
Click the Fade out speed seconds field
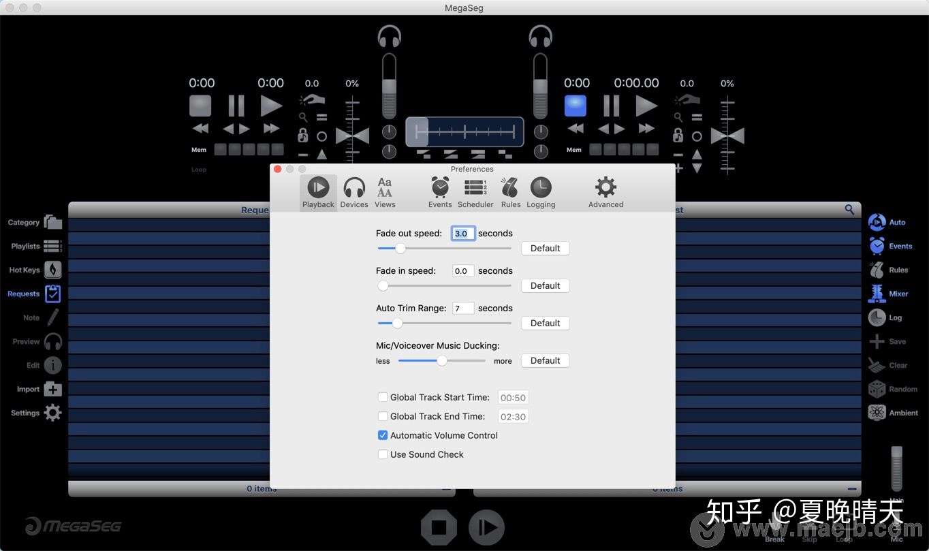click(463, 233)
